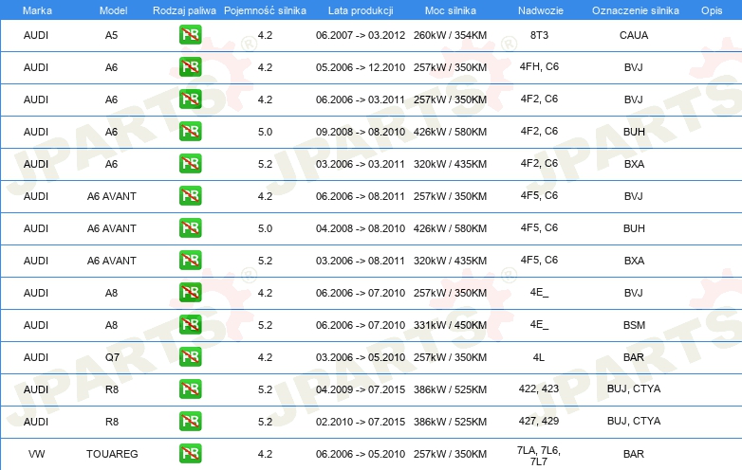Image resolution: width=742 pixels, height=470 pixels.
Task: Click the petrol fuel icon in the Audi A5 row
Action: 190,36
